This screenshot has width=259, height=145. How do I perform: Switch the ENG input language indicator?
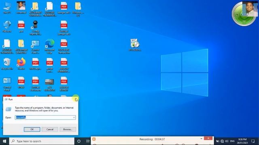(x=232, y=141)
